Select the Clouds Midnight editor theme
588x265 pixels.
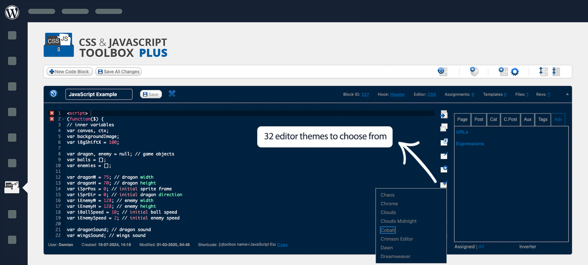point(398,221)
